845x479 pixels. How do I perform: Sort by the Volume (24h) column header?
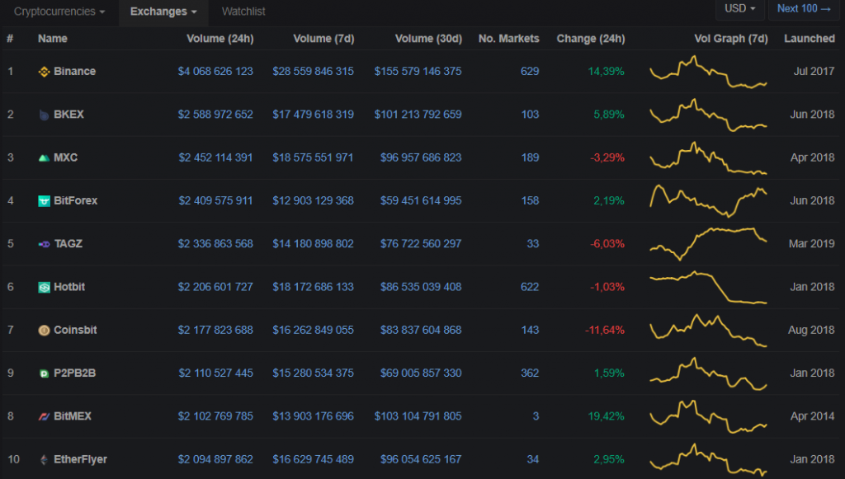coord(220,38)
